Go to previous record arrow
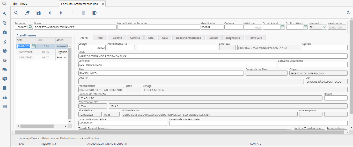The image size is (353, 147). 50,13
